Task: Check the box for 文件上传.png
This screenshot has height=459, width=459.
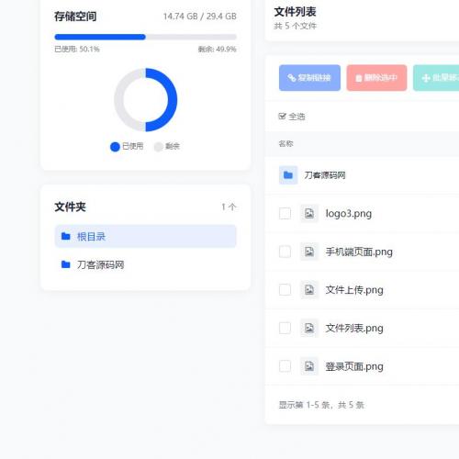Action: 285,289
